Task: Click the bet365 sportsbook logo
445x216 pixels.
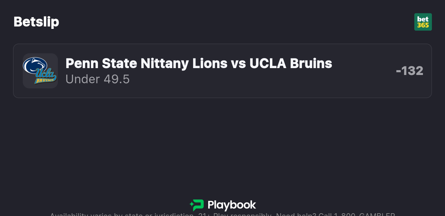Action: pos(423,22)
